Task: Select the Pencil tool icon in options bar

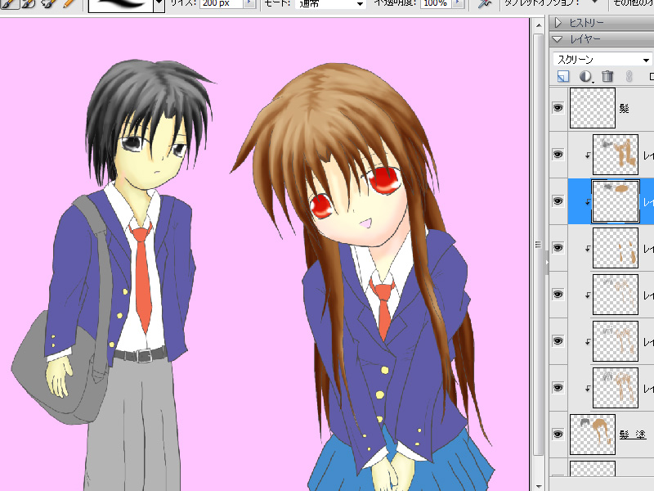Action: [x=70, y=3]
